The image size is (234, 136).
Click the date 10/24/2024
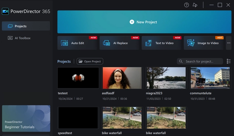click(66, 99)
